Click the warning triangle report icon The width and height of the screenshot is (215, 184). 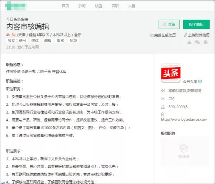[x=189, y=42]
